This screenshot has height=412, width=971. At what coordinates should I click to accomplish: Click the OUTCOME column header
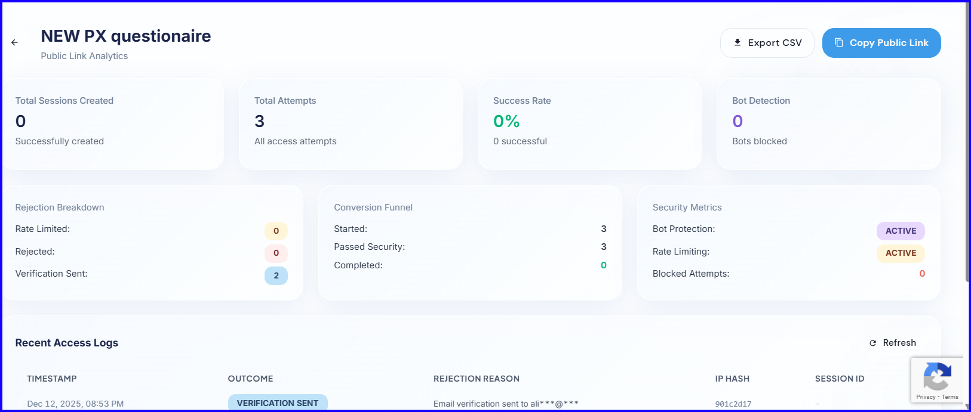tap(250, 379)
